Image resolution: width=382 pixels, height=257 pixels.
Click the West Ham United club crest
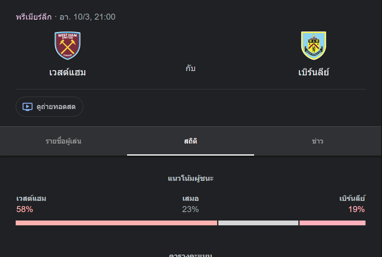click(x=68, y=45)
